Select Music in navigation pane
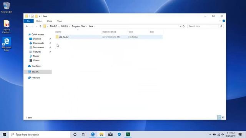Image resolution: width=246 pixels, height=138 pixels. click(36, 56)
